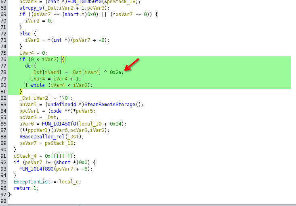
Task: Select the -8 offset on line 73
Action: [x=102, y=40]
